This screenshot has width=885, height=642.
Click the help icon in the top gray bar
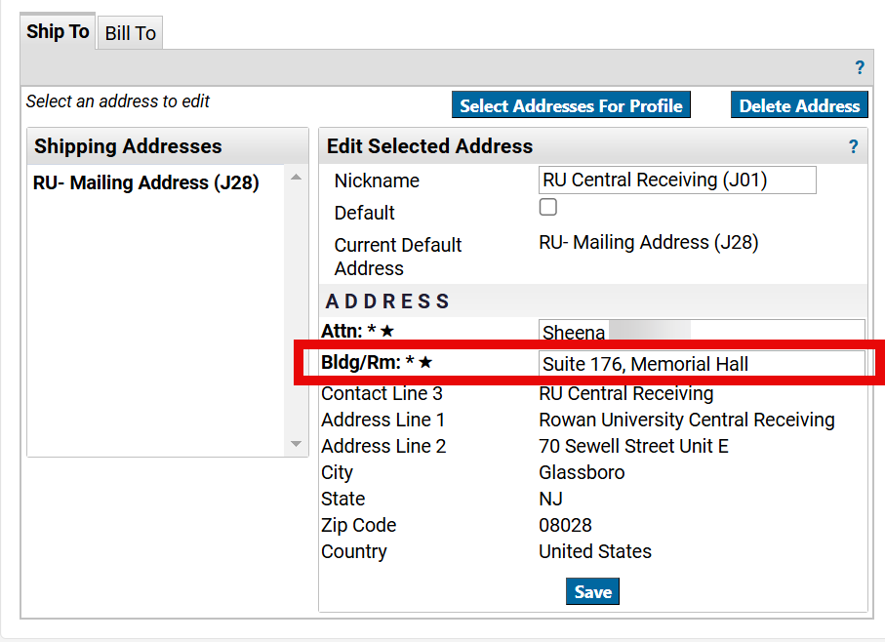pos(860,67)
